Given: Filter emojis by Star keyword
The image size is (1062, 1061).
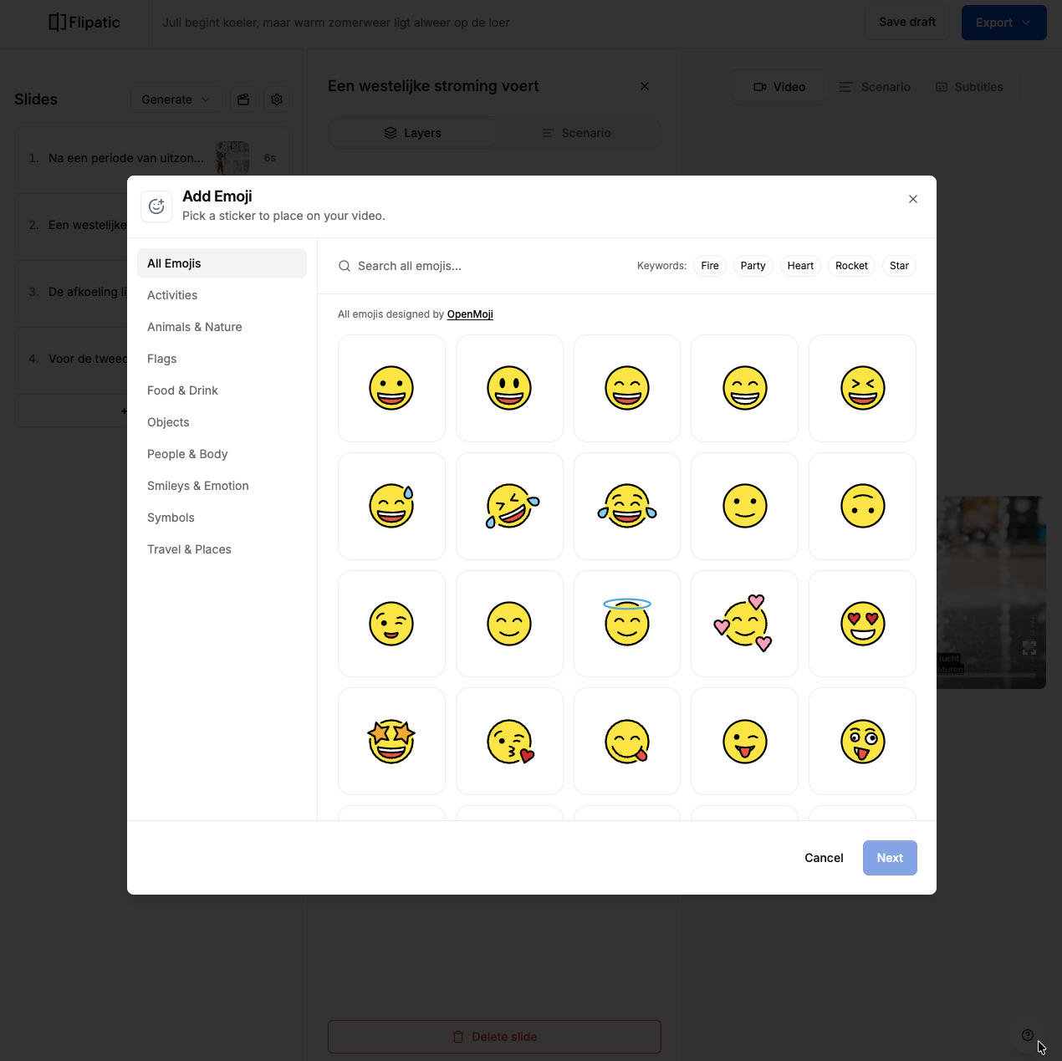Looking at the screenshot, I should click(x=899, y=266).
